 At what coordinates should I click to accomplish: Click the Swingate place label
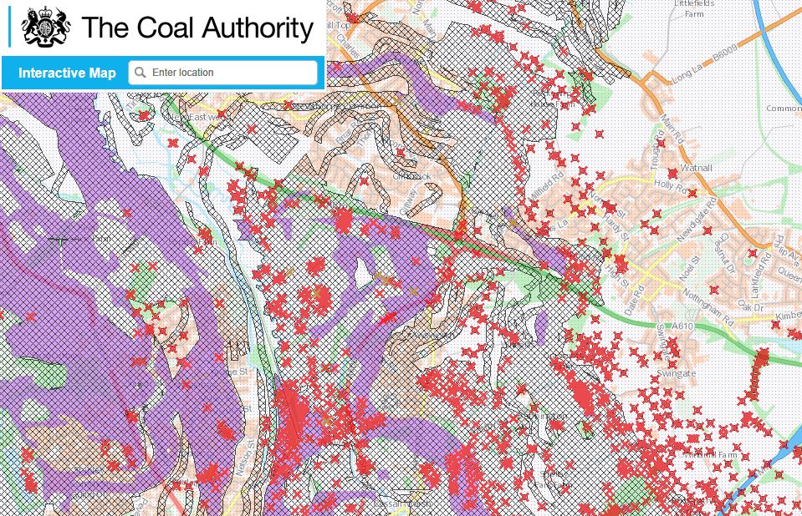click(x=677, y=373)
